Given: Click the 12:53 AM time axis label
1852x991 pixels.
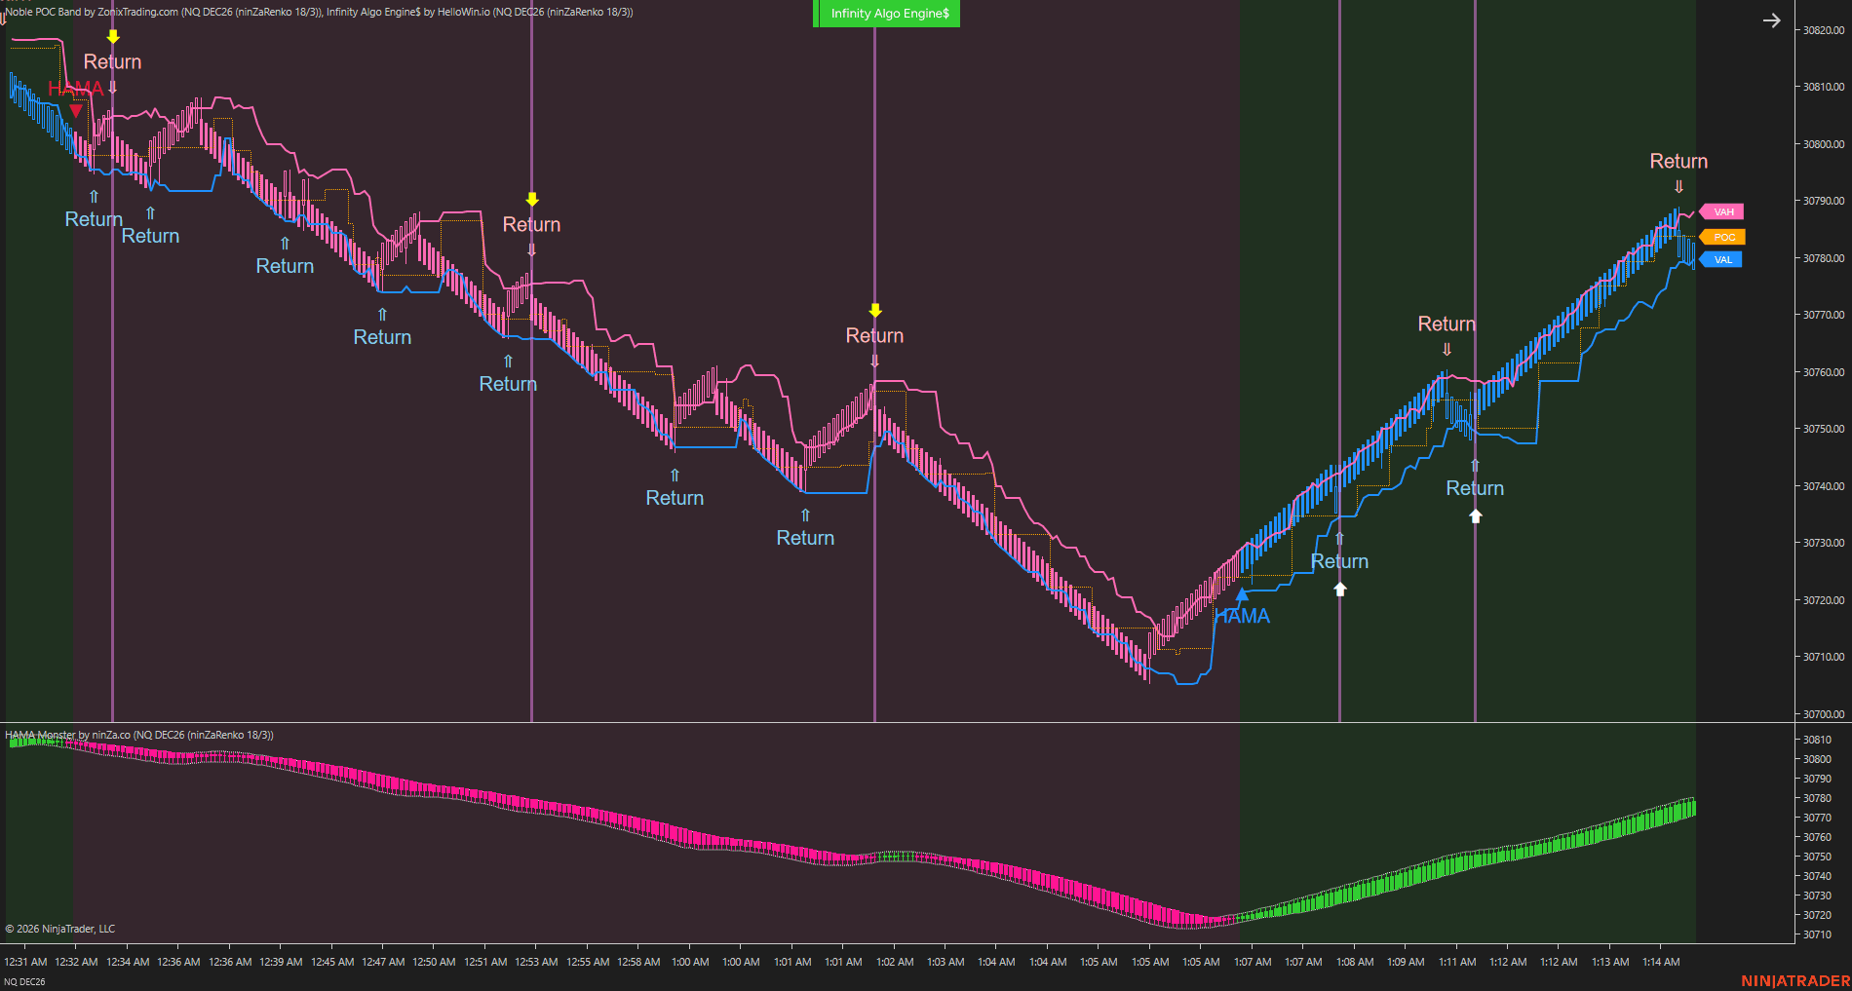Looking at the screenshot, I should pyautogui.click(x=536, y=962).
